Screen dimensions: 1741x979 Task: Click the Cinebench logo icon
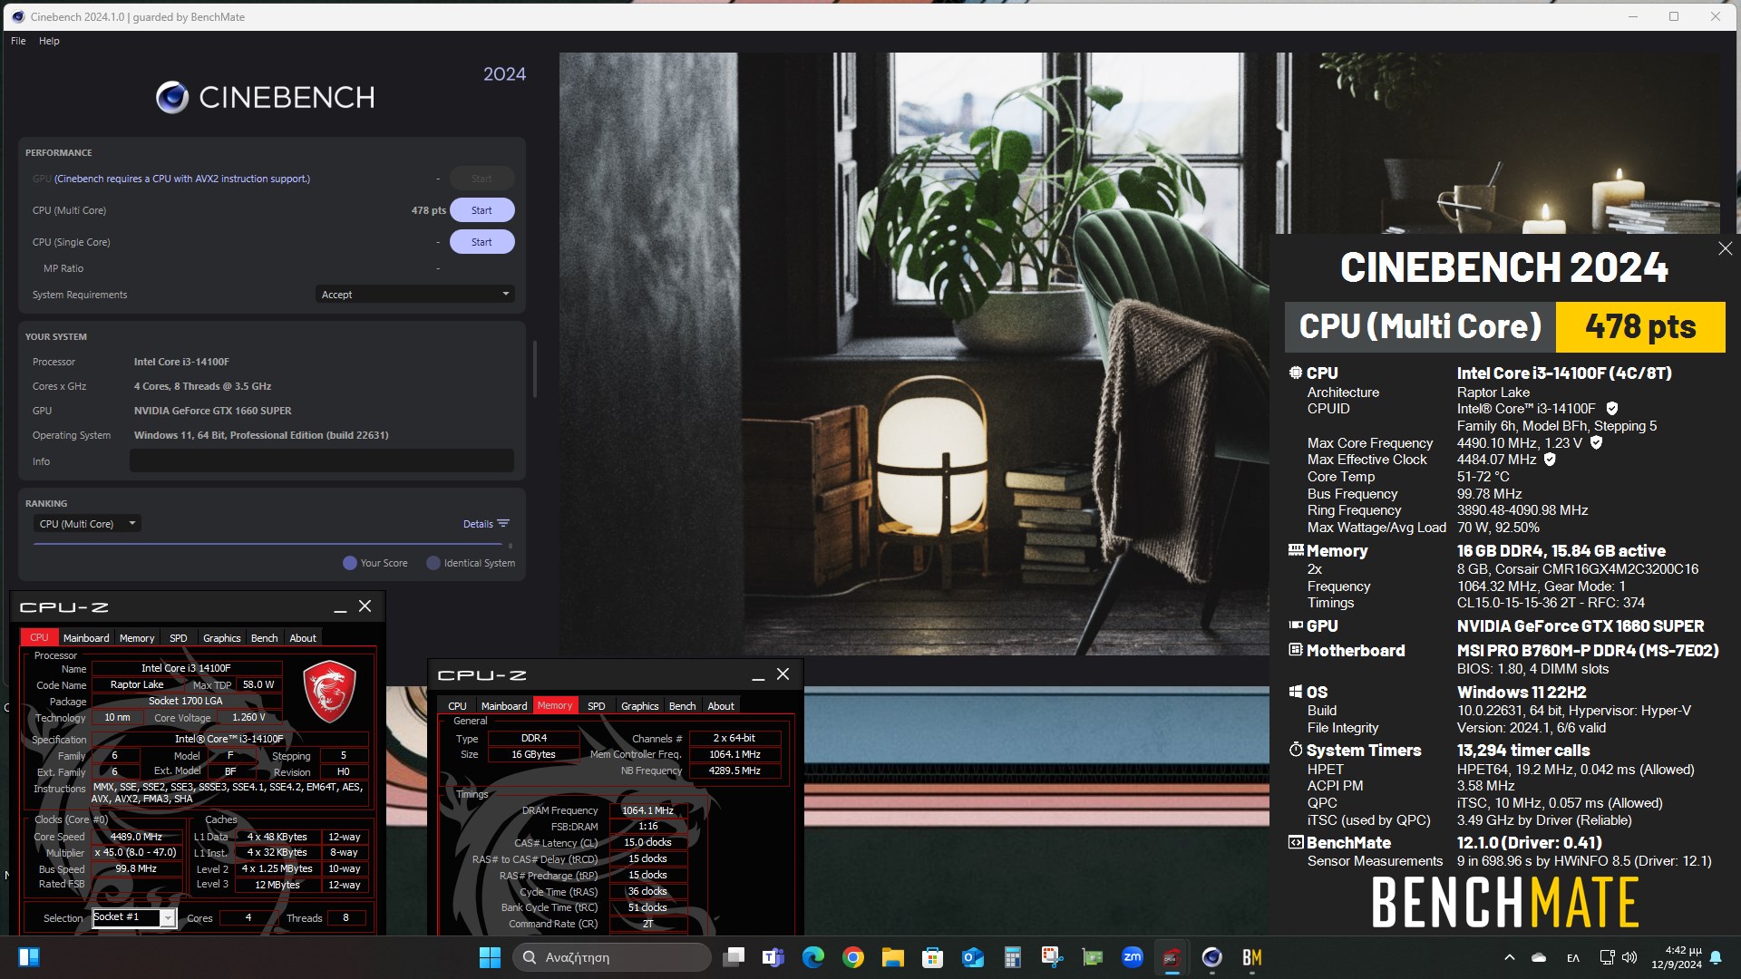(x=172, y=97)
